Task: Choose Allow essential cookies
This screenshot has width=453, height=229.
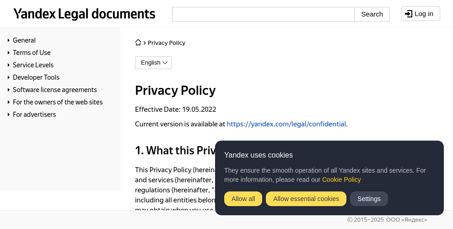Action: coord(306,199)
